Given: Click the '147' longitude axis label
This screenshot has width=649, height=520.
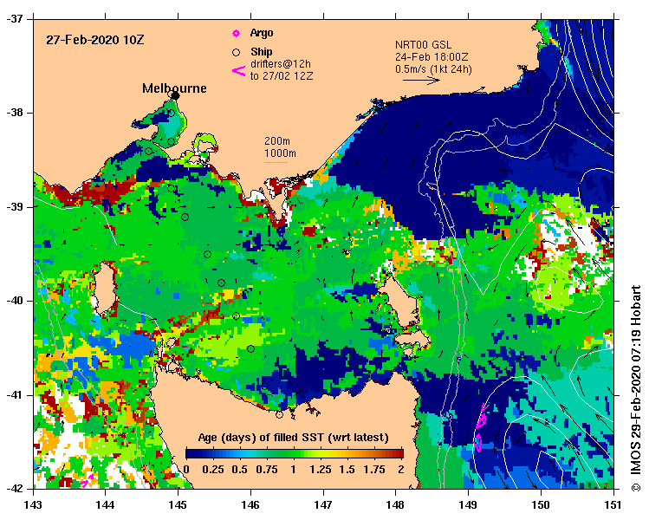Looking at the screenshot, I should (x=323, y=504).
